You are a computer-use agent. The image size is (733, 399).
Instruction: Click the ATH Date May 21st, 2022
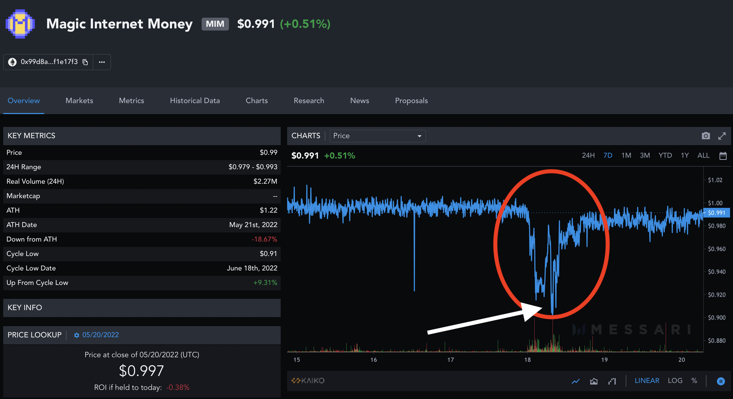point(253,225)
